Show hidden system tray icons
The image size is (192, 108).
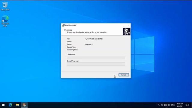click(x=159, y=105)
